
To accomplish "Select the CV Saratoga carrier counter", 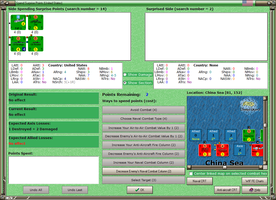I will tap(18, 44).
